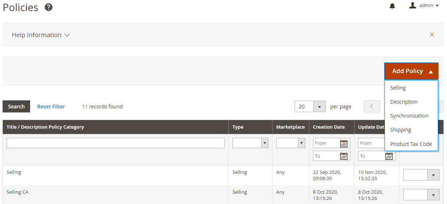Go to the previous page arrow
Screen dimensions: 447x204
[x=372, y=107]
